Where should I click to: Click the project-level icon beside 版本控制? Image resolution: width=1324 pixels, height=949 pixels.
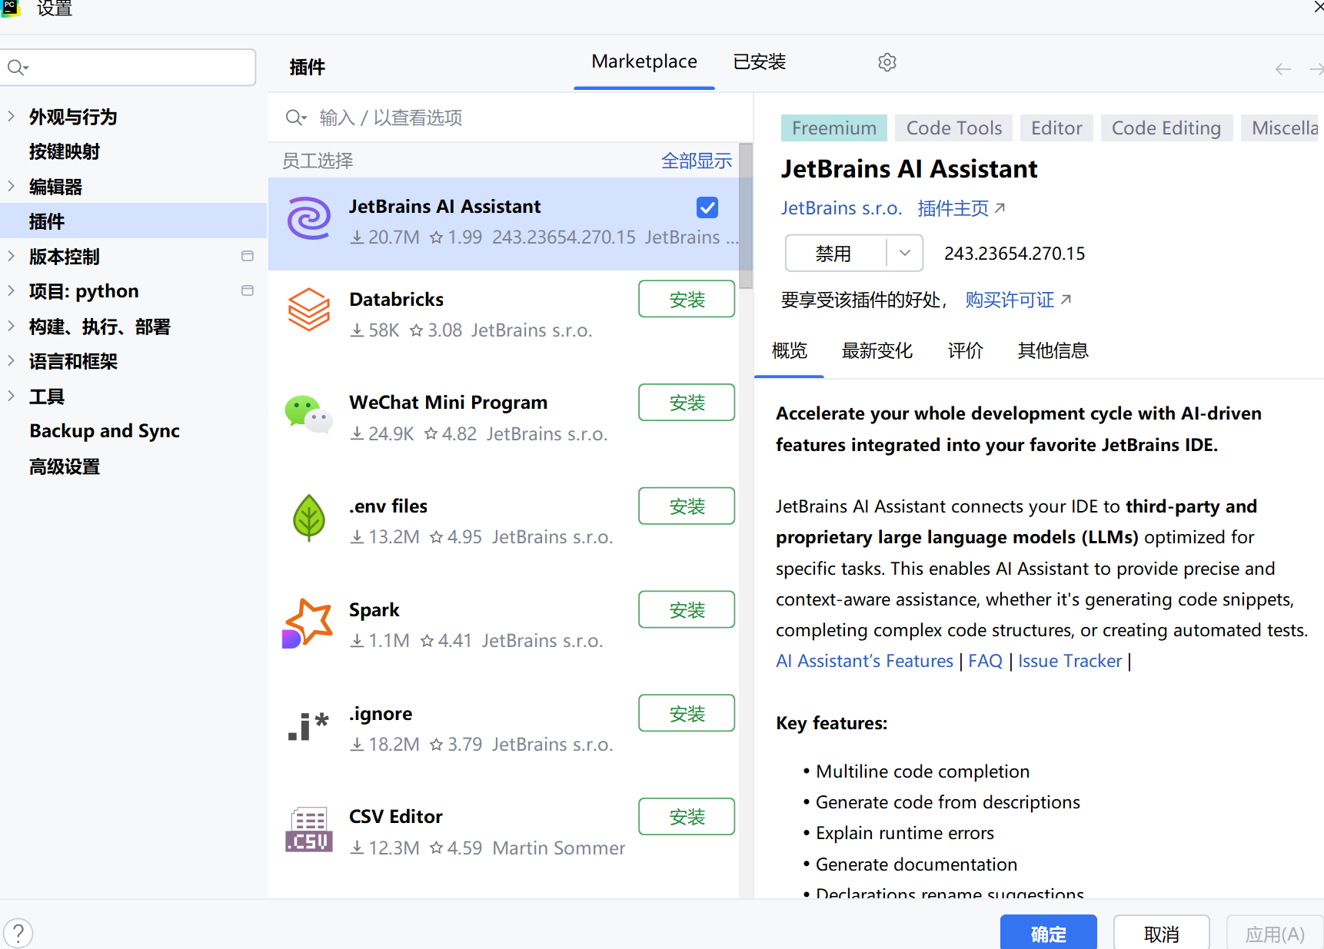click(x=248, y=256)
